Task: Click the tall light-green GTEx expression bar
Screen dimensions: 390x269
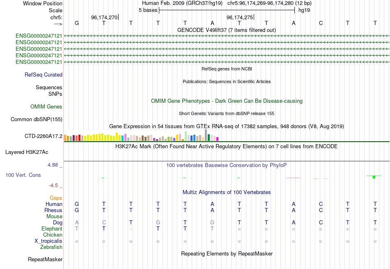Action: pyautogui.click(x=186, y=136)
